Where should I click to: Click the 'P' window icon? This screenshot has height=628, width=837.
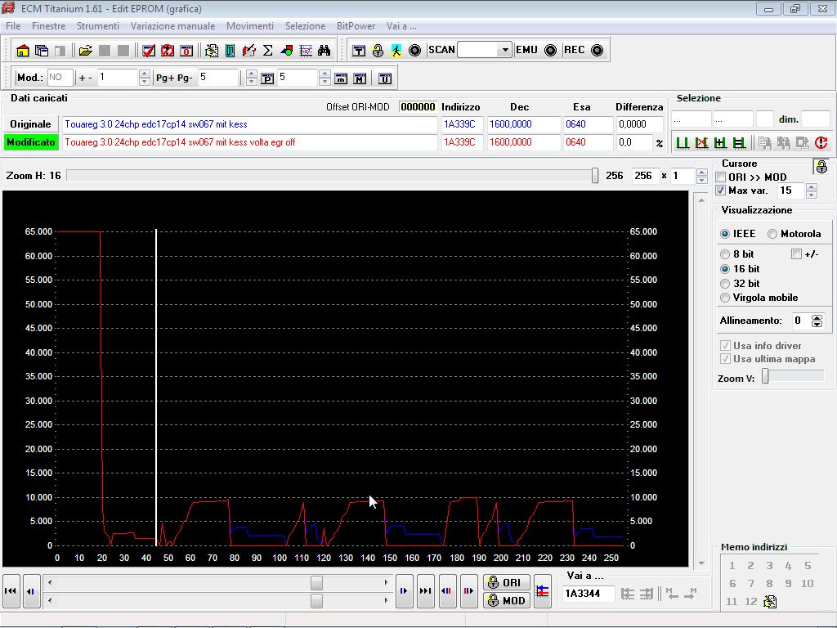pos(267,78)
